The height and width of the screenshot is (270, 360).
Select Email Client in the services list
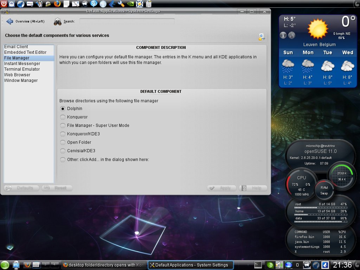[29, 47]
